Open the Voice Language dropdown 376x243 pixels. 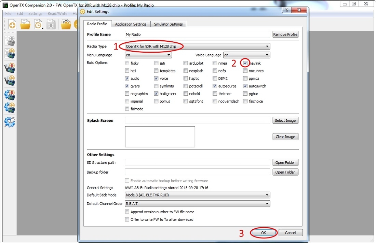coord(246,55)
